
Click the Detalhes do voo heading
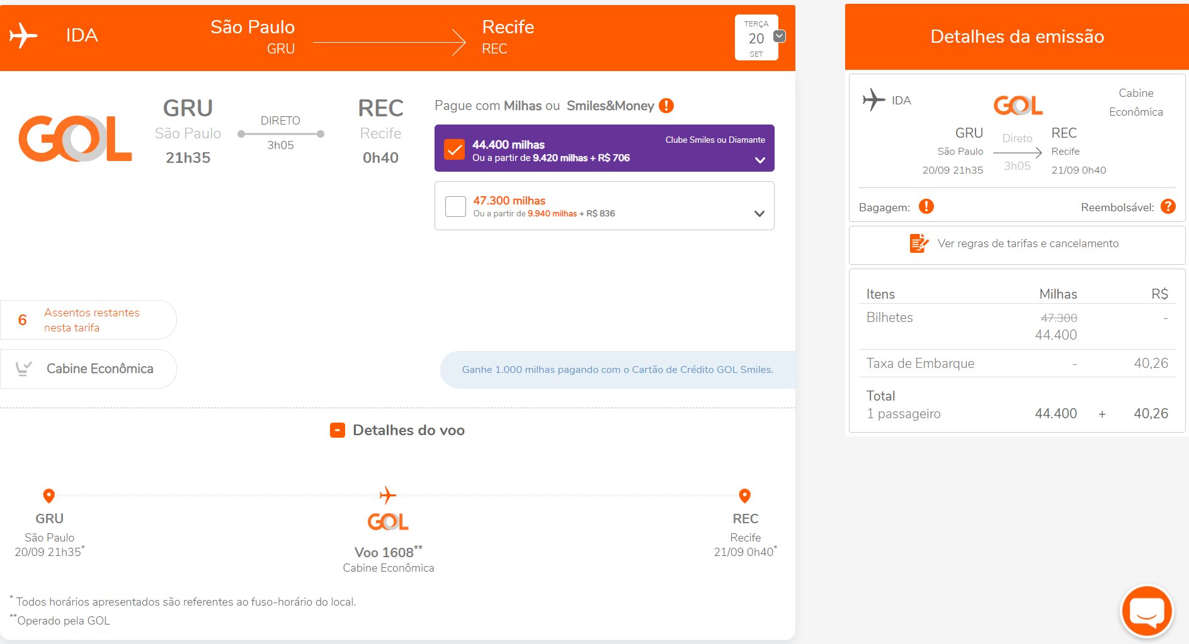[x=409, y=430]
